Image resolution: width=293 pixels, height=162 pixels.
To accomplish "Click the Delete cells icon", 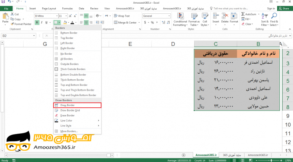I will click(225, 16).
